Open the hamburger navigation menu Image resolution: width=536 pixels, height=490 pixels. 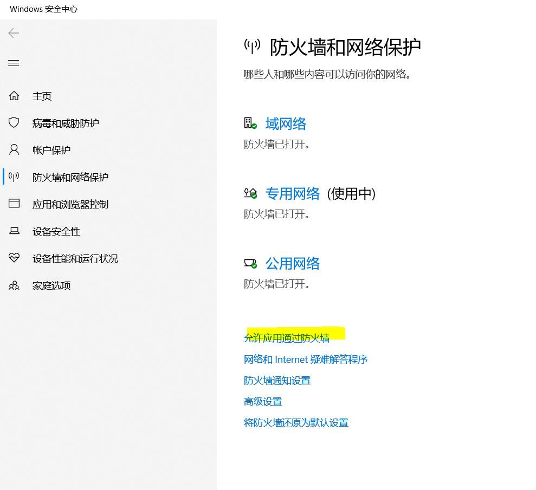[14, 63]
